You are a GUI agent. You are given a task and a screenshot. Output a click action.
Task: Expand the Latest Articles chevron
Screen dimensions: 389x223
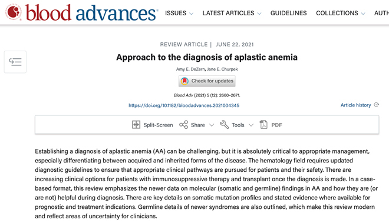click(x=259, y=14)
